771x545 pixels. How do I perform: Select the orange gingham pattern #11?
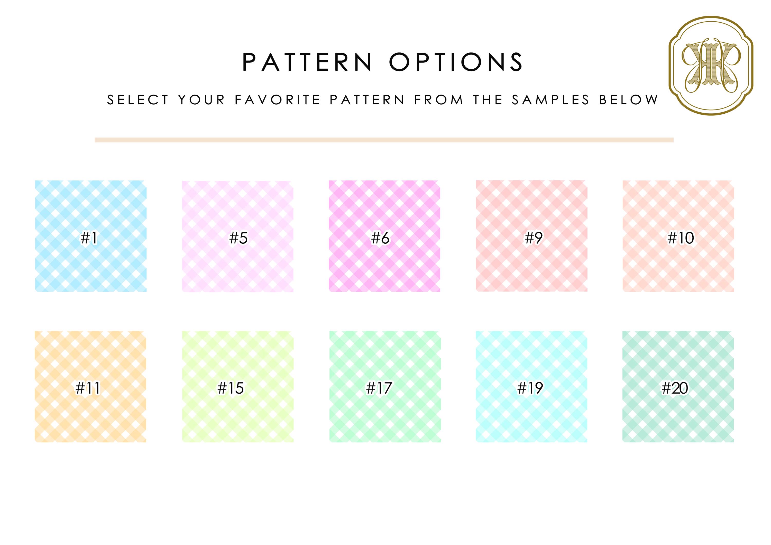(x=91, y=386)
